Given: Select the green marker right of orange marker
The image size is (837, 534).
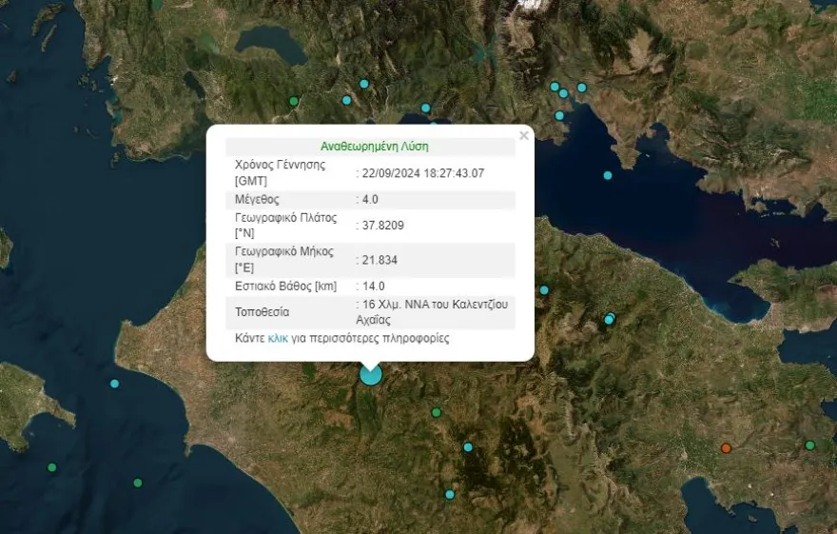Looking at the screenshot, I should click(x=810, y=445).
